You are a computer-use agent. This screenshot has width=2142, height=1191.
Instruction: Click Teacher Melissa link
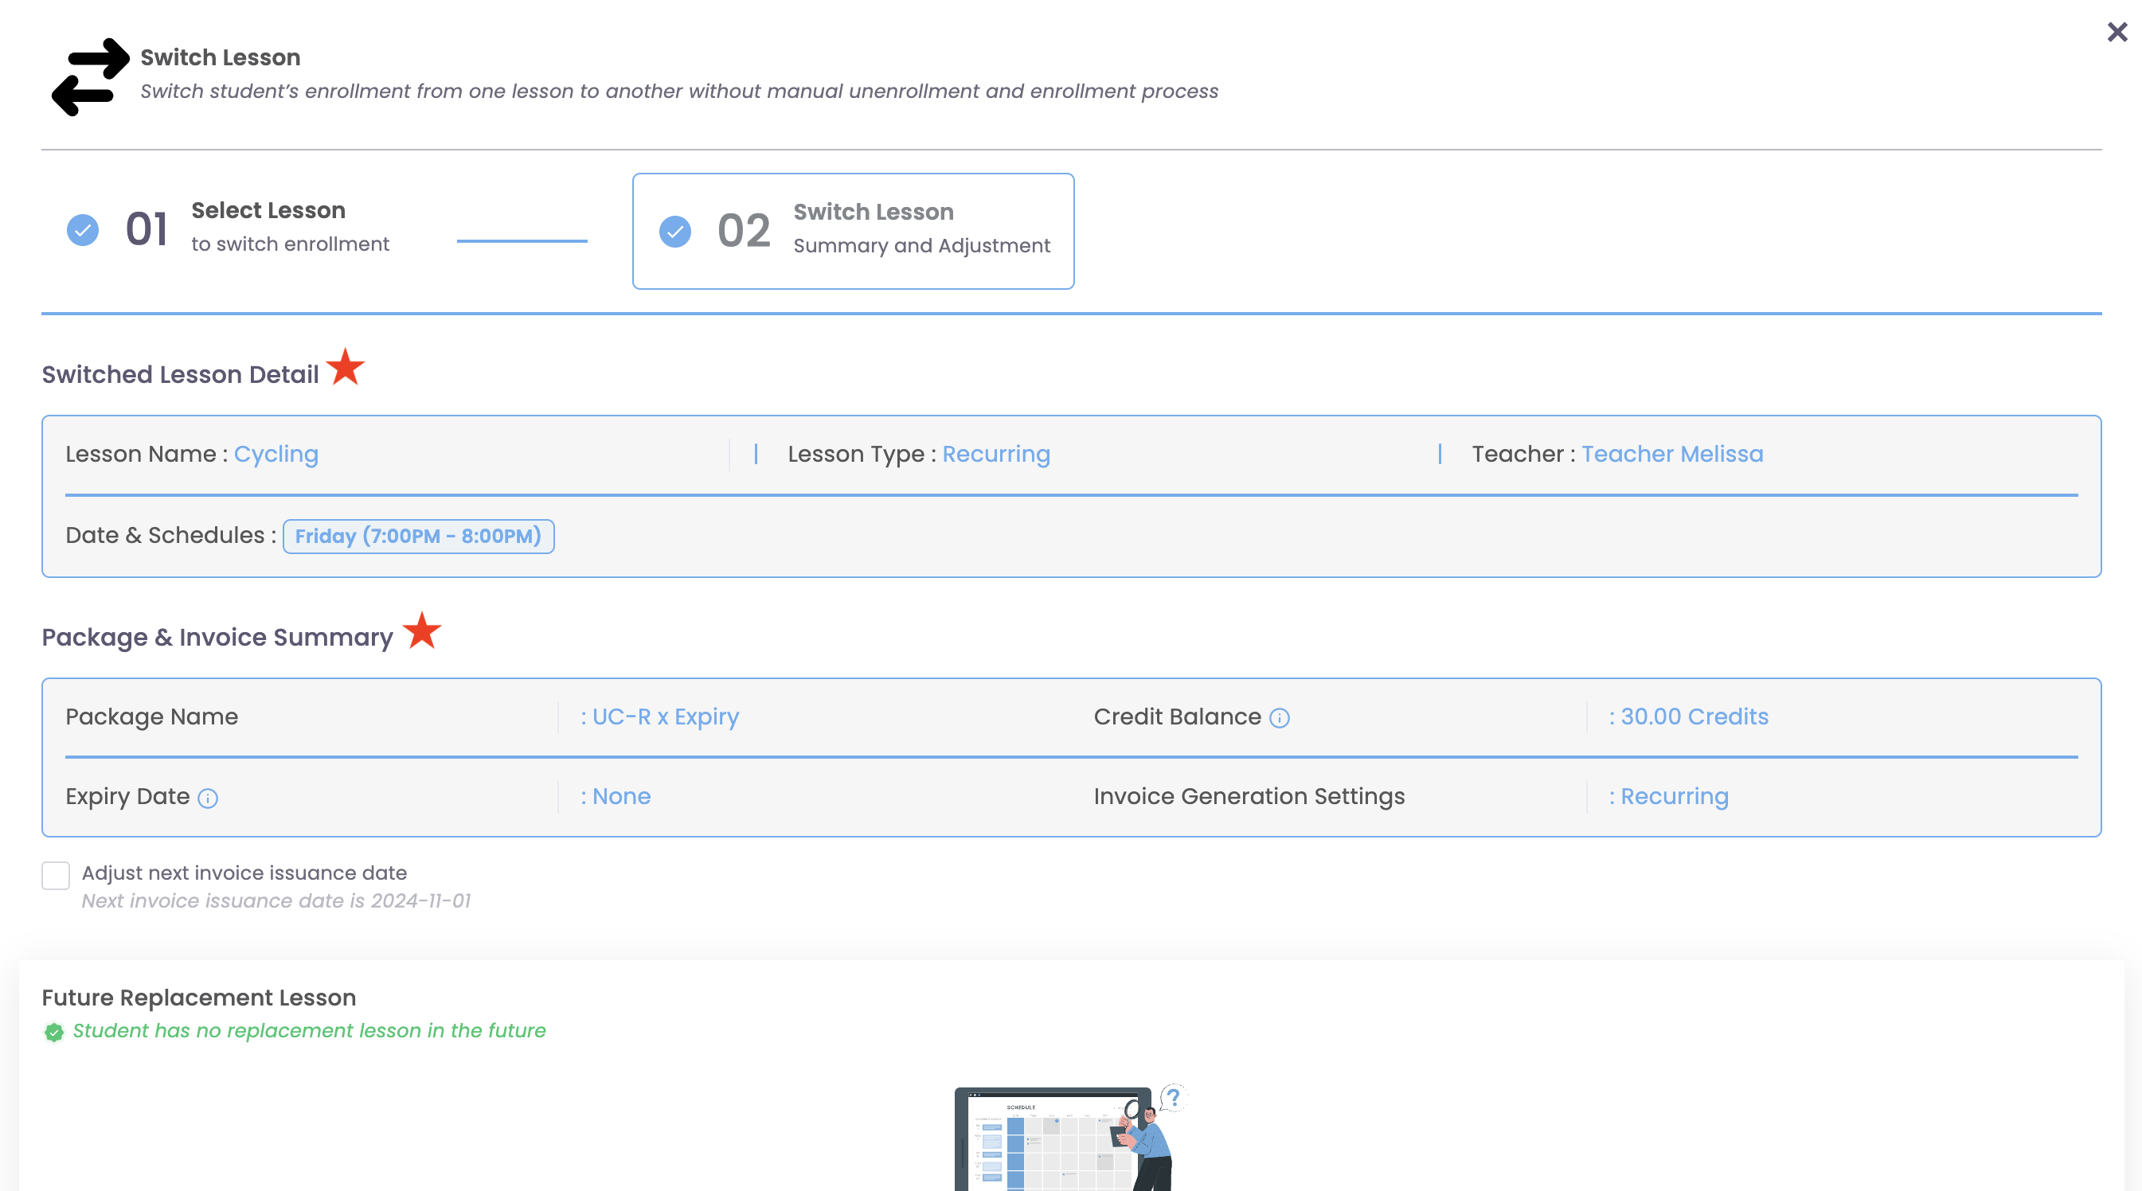point(1671,454)
